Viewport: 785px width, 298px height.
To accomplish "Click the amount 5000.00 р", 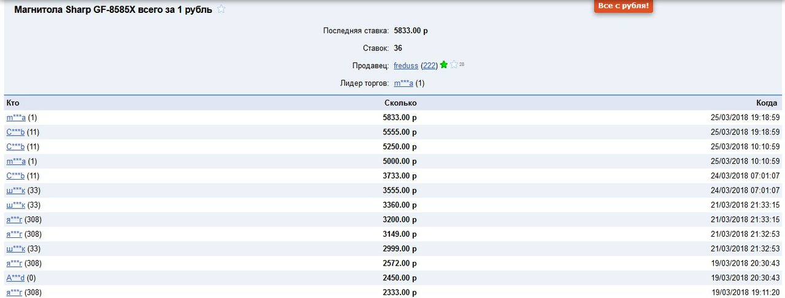I will [400, 162].
